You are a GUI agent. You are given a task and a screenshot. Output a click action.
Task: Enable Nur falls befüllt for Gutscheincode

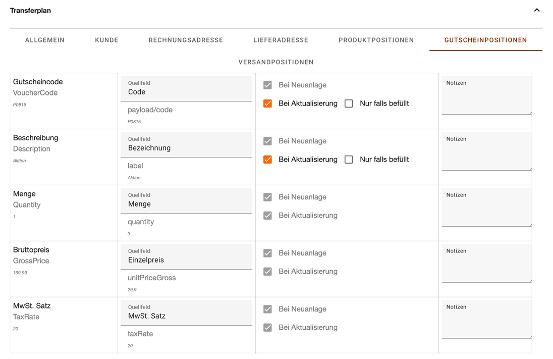click(x=349, y=104)
